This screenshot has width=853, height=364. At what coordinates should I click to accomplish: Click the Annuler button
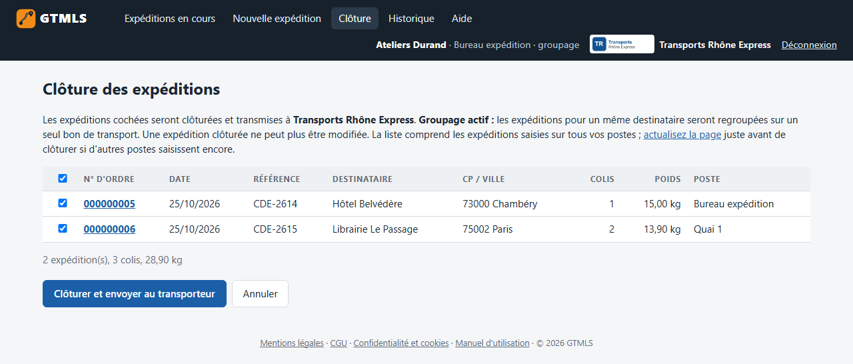(260, 294)
